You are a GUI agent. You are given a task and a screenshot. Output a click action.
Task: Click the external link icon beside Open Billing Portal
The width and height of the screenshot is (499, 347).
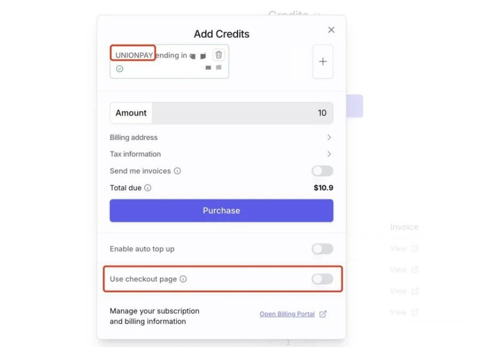point(323,314)
